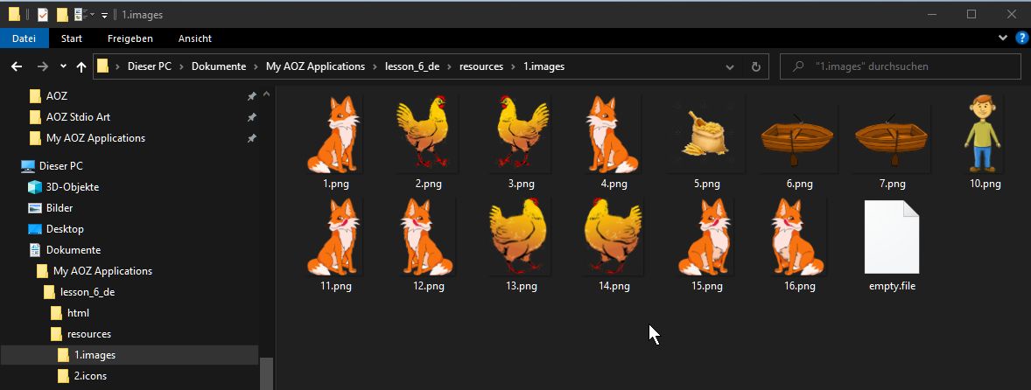Screen dimensions: 1031x390
Task: Switch to the Ansicht ribbon tab
Action: 194,38
